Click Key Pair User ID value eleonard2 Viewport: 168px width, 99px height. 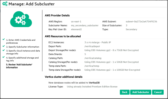pyautogui.click(x=76, y=29)
